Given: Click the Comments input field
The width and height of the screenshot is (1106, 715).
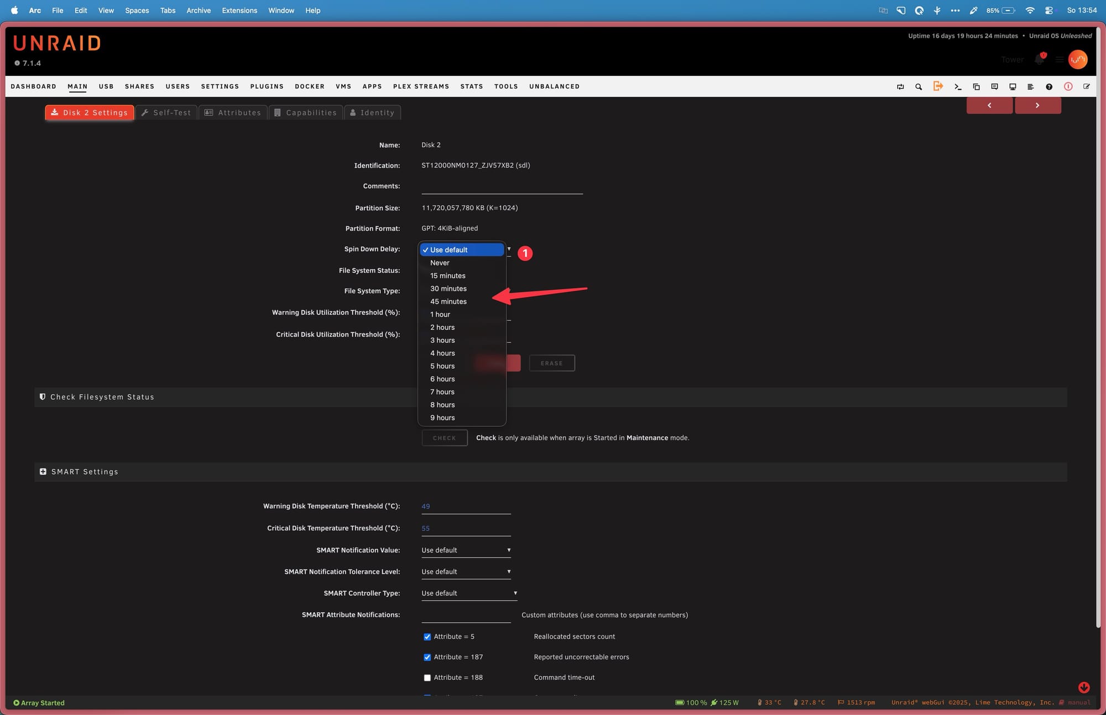Looking at the screenshot, I should [502, 186].
